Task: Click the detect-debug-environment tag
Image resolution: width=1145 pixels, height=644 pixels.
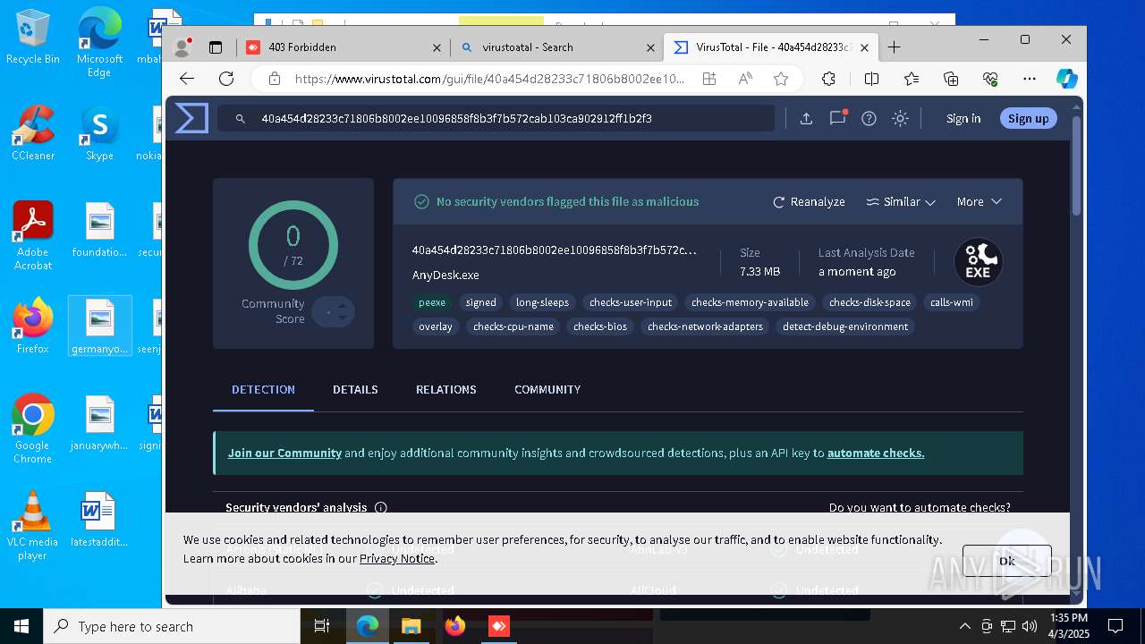Action: tap(845, 326)
